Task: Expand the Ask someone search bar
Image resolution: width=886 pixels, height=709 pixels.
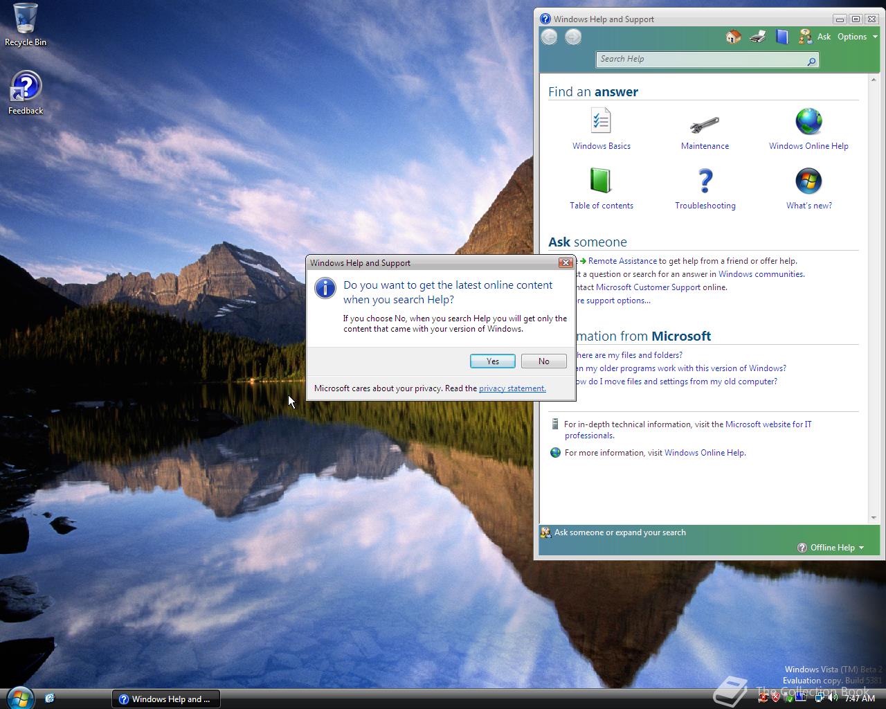Action: [620, 532]
